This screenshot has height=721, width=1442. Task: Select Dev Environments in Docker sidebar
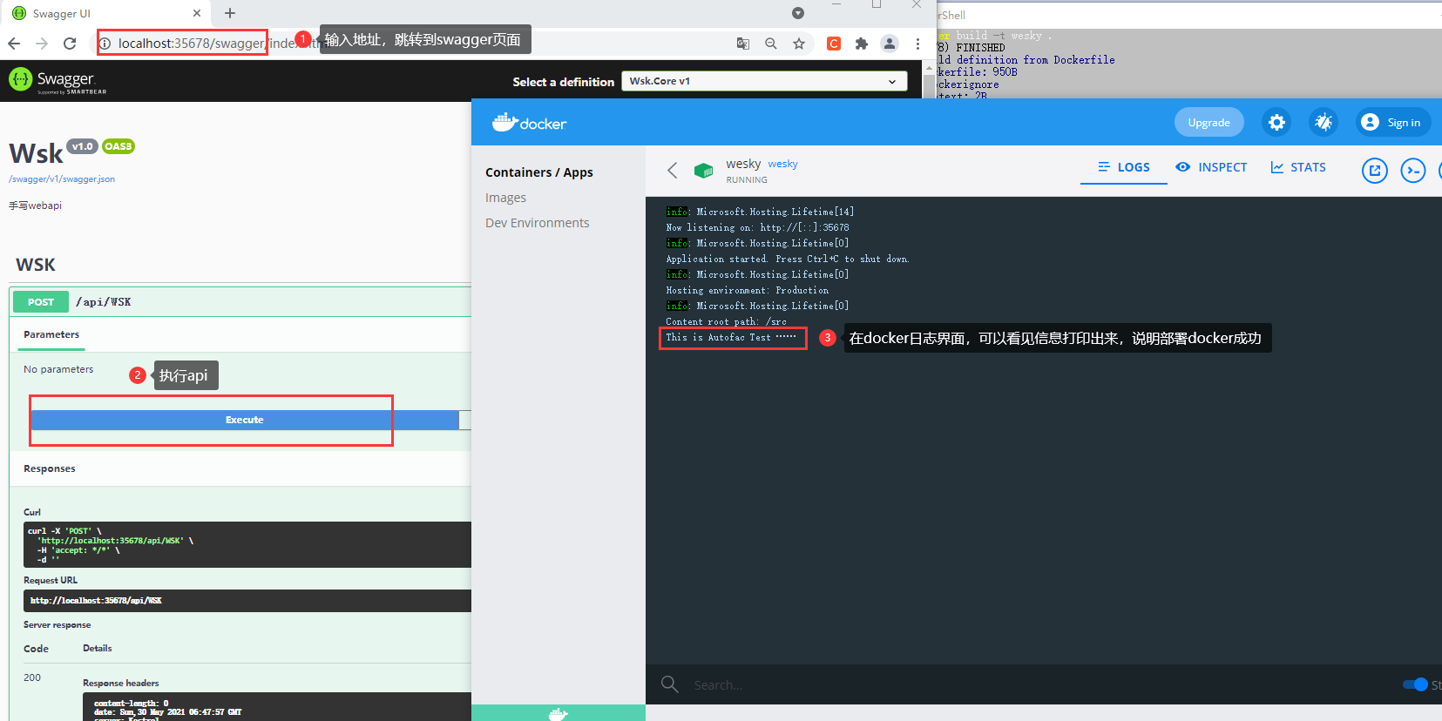(x=537, y=223)
